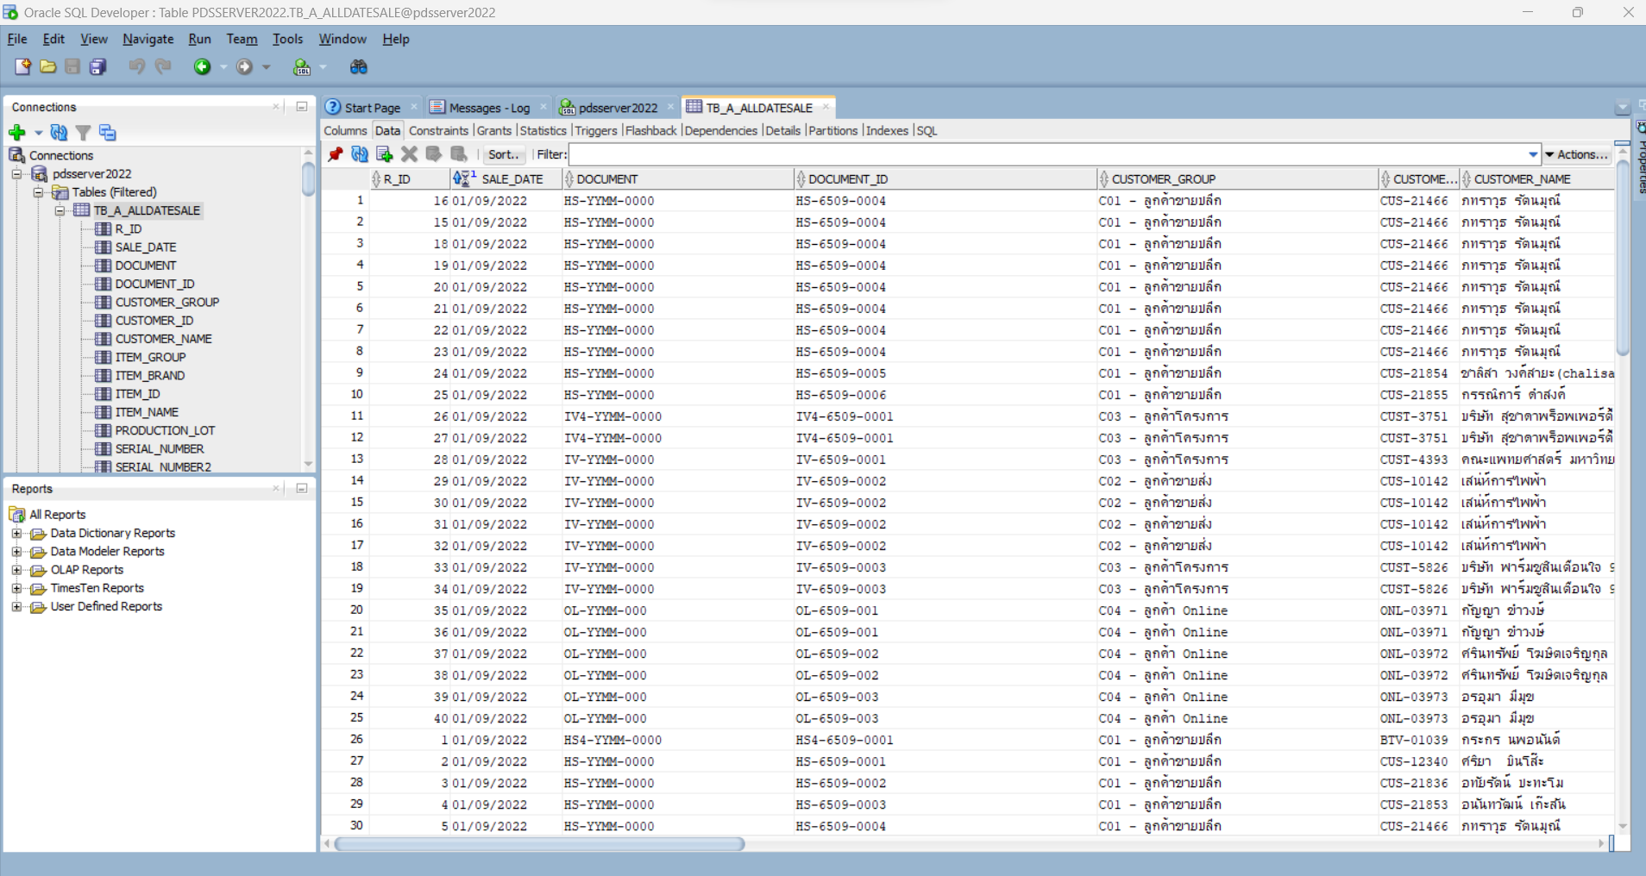Switch to the Start Page tab
This screenshot has width=1646, height=876.
pyautogui.click(x=372, y=108)
